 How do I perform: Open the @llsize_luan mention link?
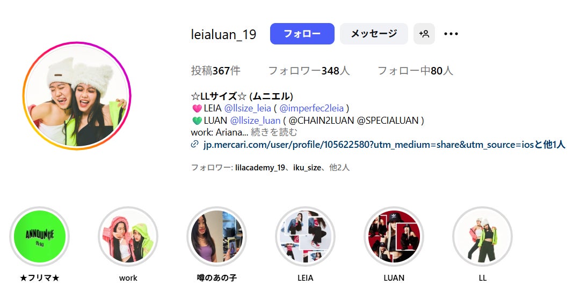click(255, 121)
